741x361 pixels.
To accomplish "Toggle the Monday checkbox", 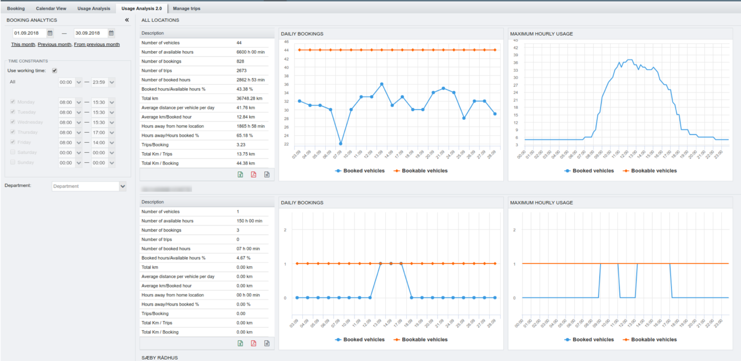I will [x=13, y=102].
